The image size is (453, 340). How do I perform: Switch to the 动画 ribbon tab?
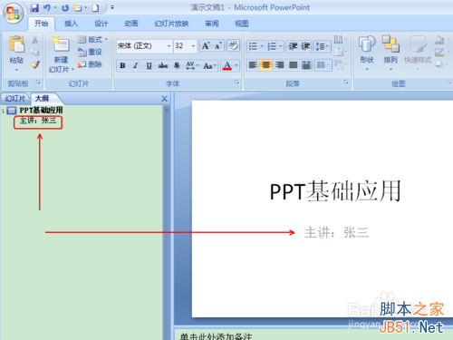tap(131, 24)
